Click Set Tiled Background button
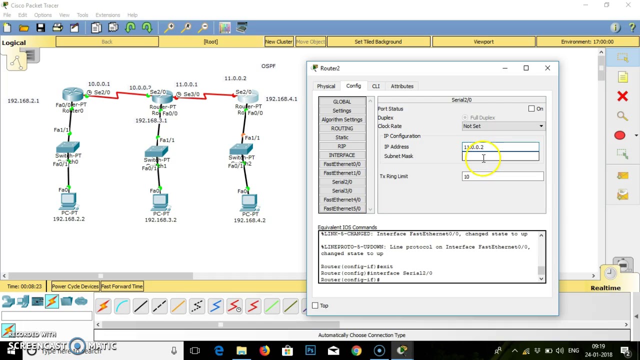 coord(378,41)
